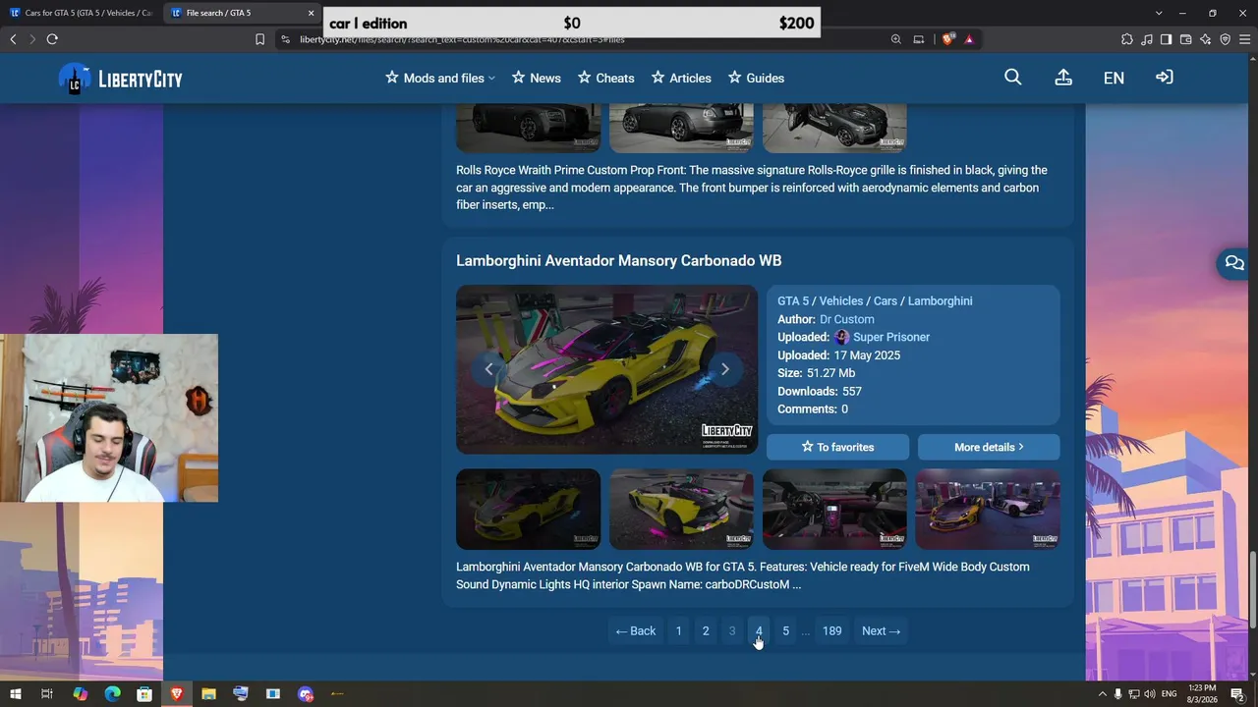
Task: Go back using browser back arrow
Action: click(13, 39)
